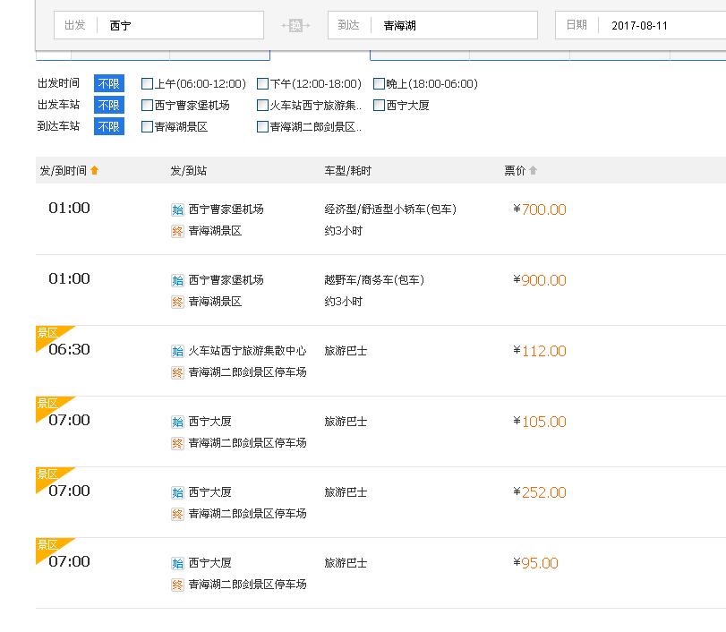The image size is (726, 632).
Task: Click 西宁大厦 in the ¥95.00 row
Action: coord(209,563)
